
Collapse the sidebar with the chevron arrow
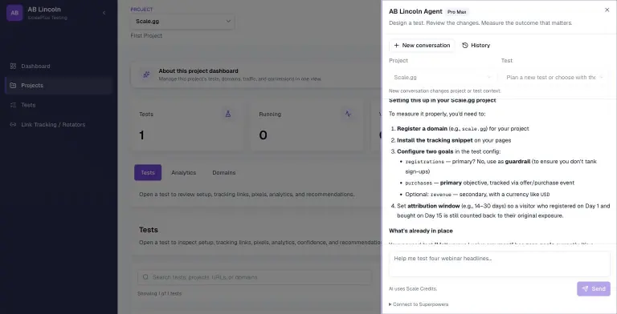pyautogui.click(x=104, y=13)
